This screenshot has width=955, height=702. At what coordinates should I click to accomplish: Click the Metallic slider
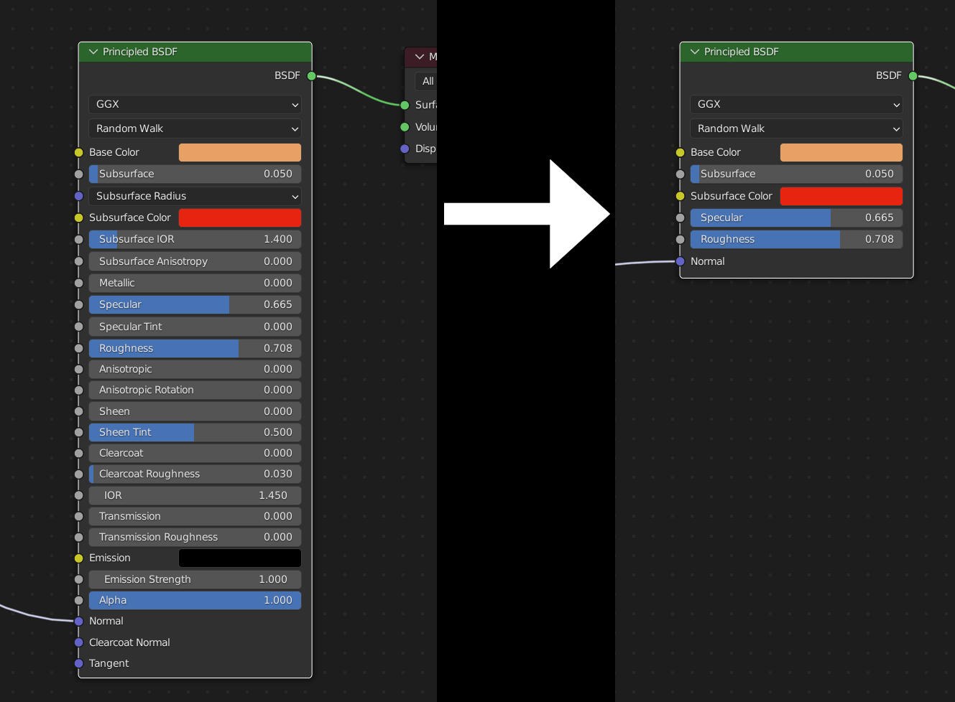(x=195, y=283)
